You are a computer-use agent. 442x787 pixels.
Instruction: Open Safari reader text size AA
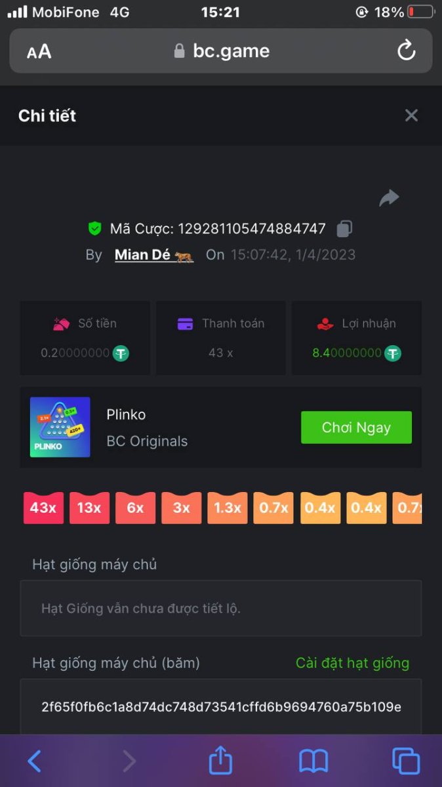(x=39, y=51)
